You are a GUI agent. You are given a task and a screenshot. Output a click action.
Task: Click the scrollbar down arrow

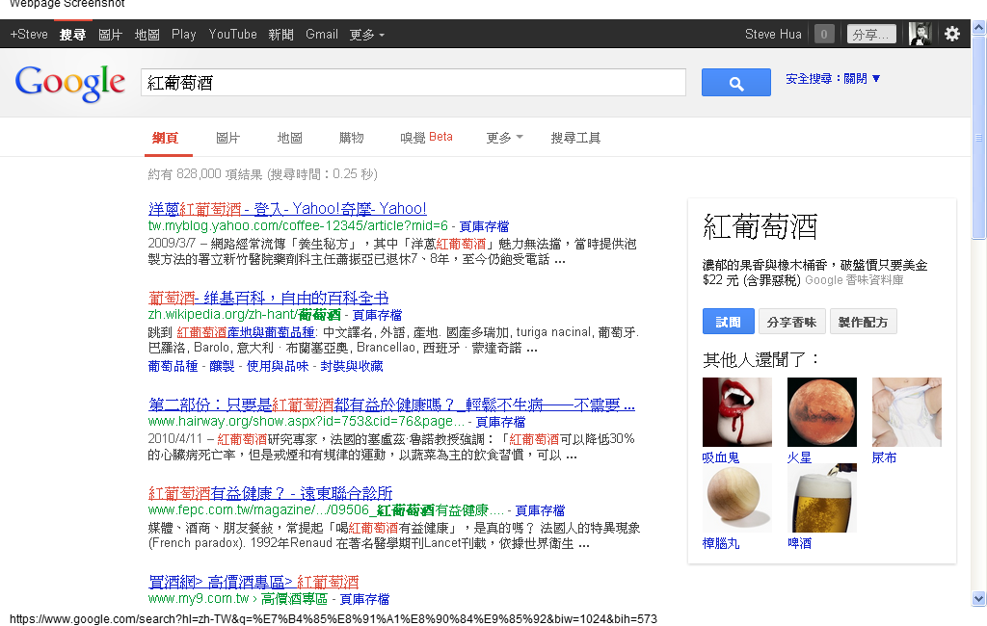pyautogui.click(x=978, y=598)
